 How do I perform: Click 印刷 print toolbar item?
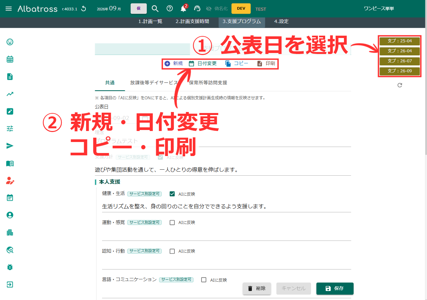266,63
